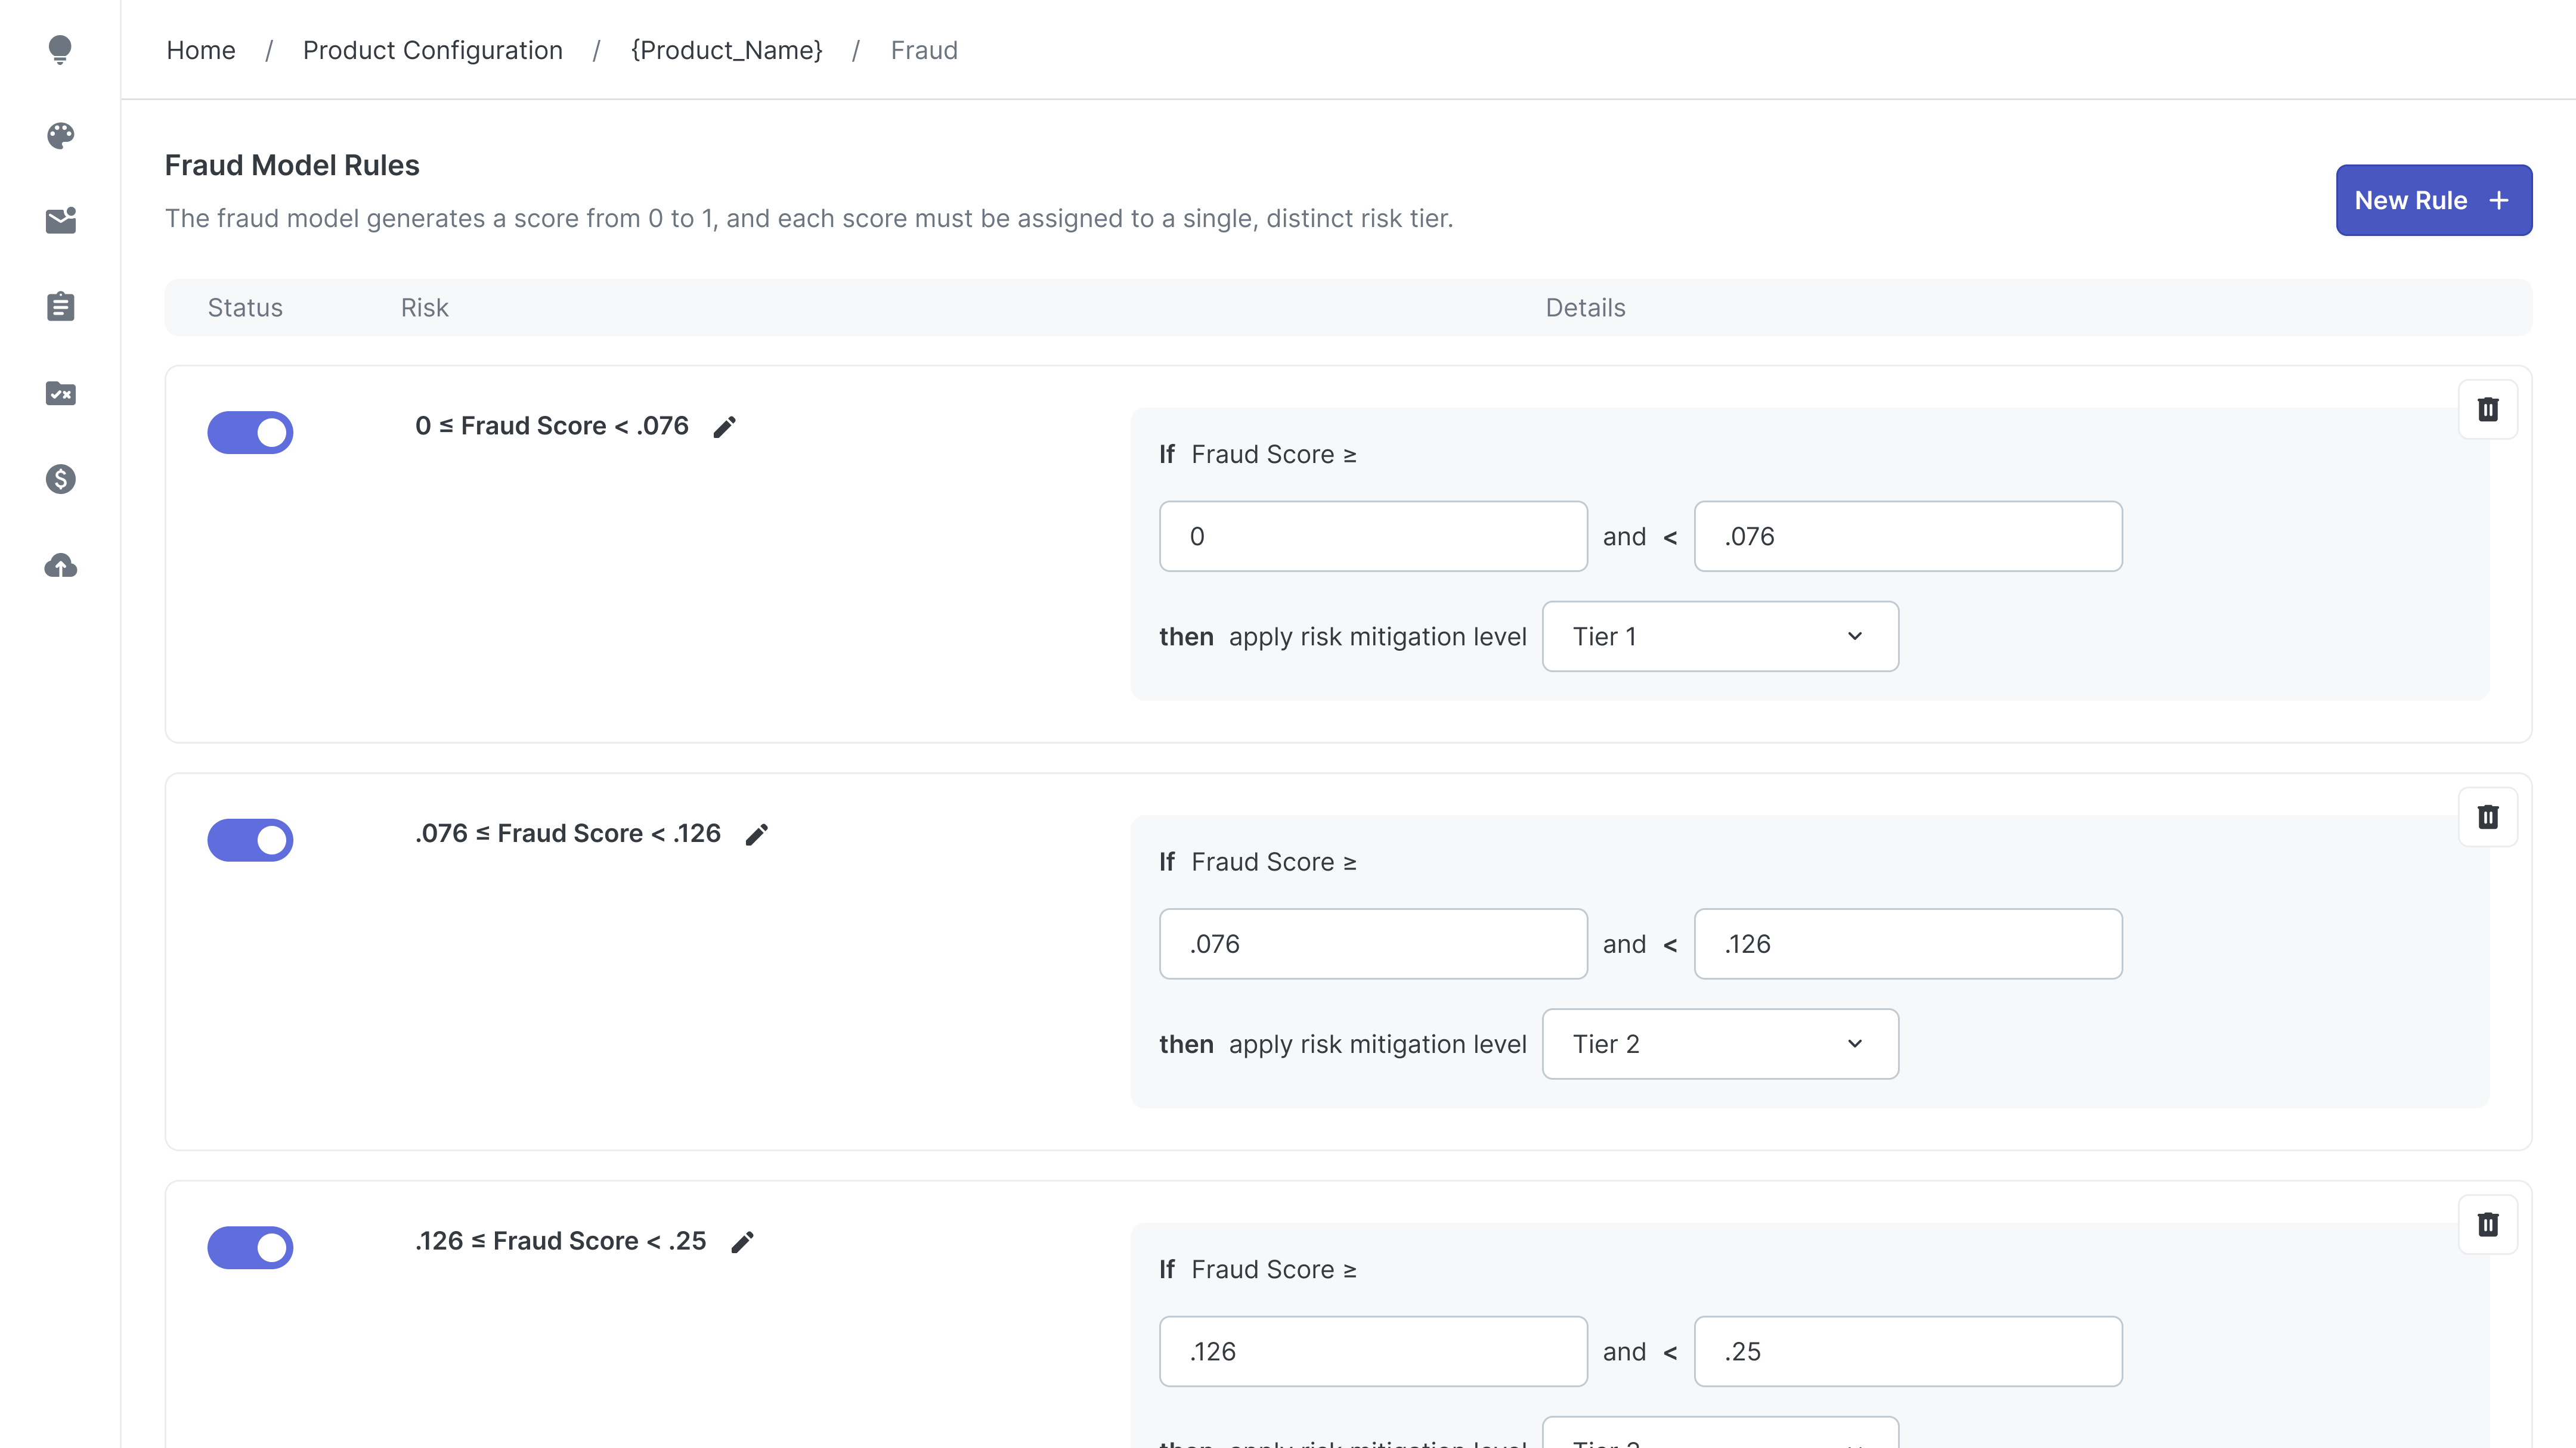Click pencil icon beside .126 ≤ Fraud Score < .25
The image size is (2576, 1448).
tap(742, 1242)
